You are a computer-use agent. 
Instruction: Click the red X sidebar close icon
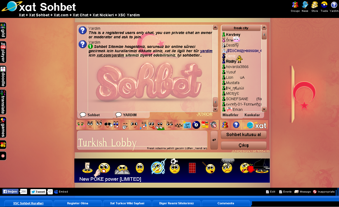point(3,156)
